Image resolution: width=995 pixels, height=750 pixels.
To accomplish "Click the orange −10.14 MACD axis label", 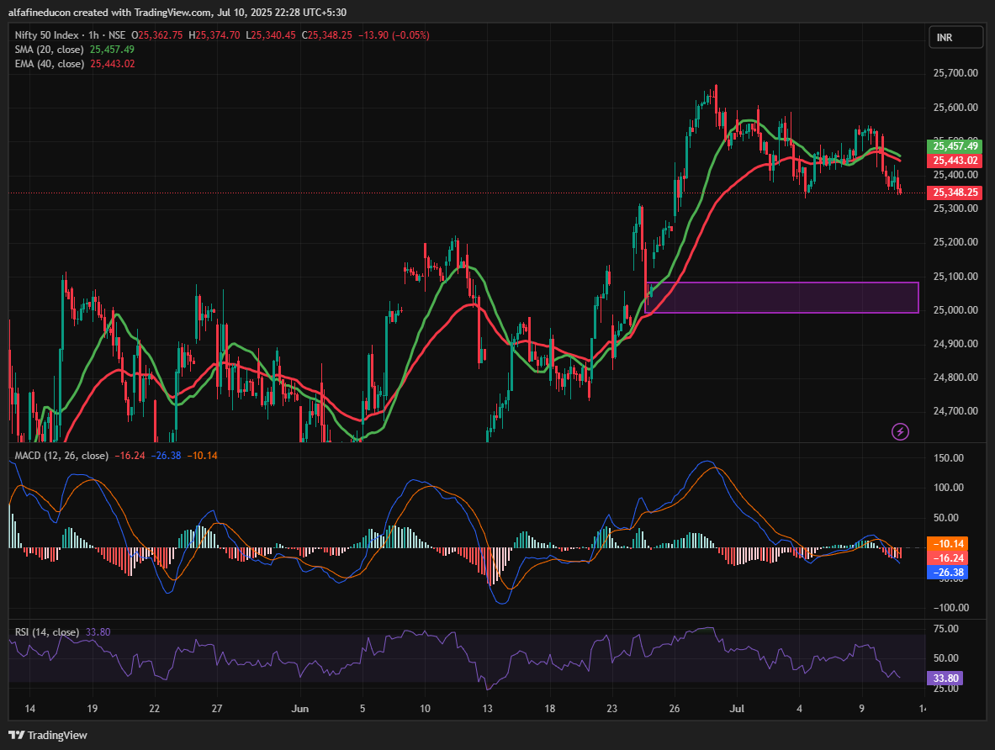I will click(947, 544).
